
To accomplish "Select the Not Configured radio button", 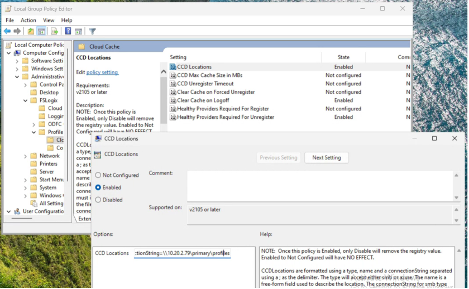I will pyautogui.click(x=98, y=175).
